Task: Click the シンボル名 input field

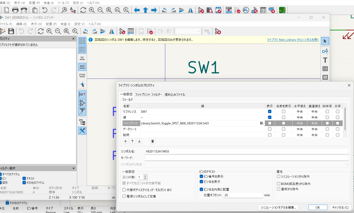Action: click(247, 151)
